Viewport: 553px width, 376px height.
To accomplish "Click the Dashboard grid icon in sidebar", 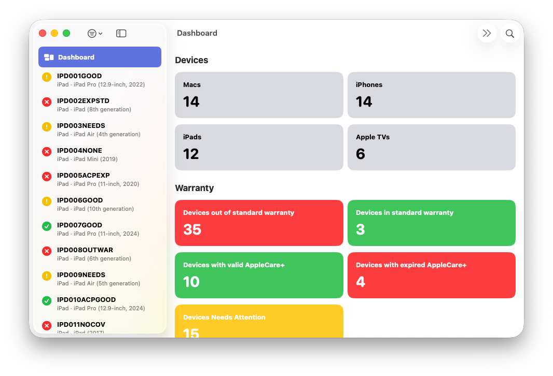I will click(49, 57).
